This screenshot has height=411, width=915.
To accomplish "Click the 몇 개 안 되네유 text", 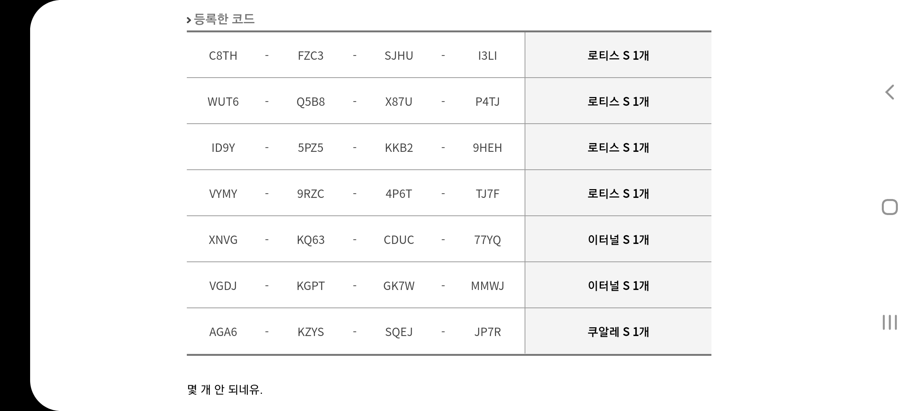I will pyautogui.click(x=225, y=390).
